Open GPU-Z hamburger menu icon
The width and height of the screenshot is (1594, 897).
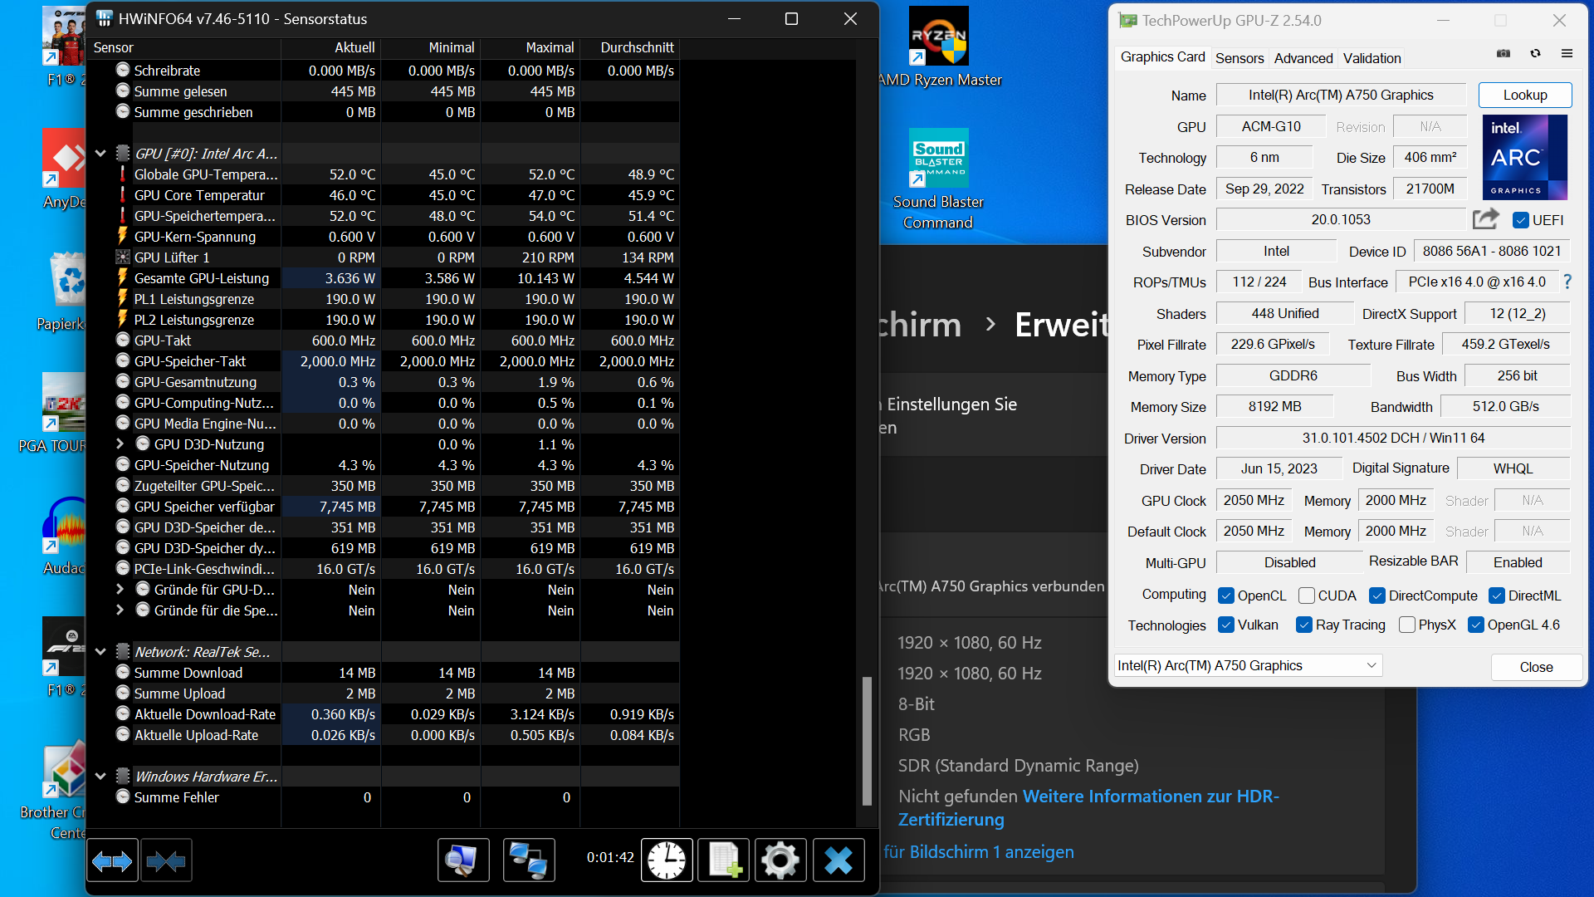(1567, 53)
